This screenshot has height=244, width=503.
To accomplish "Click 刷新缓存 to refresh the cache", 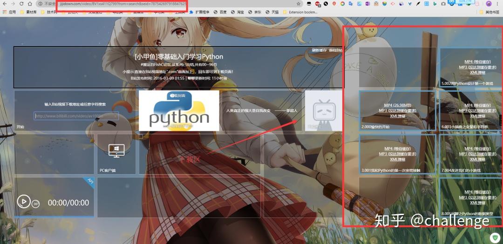I will tap(319, 50).
